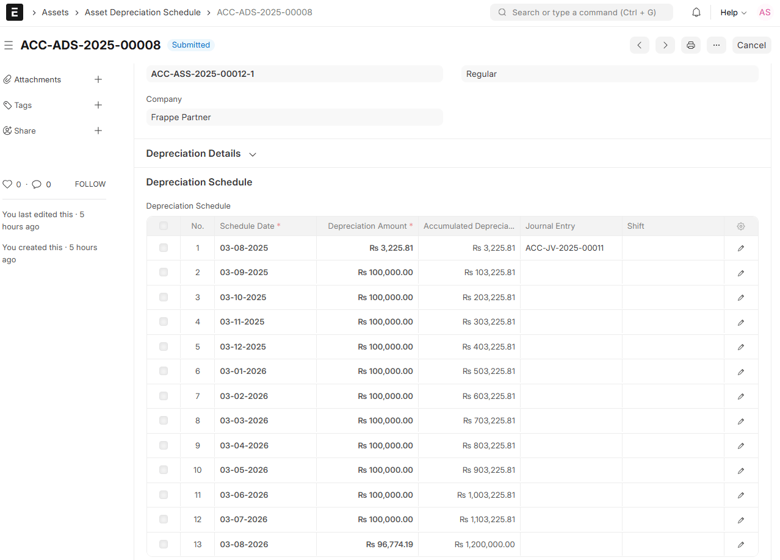Screen dimensions: 780x560
Task: Edit row 9 with pencil icon
Action: 741,446
